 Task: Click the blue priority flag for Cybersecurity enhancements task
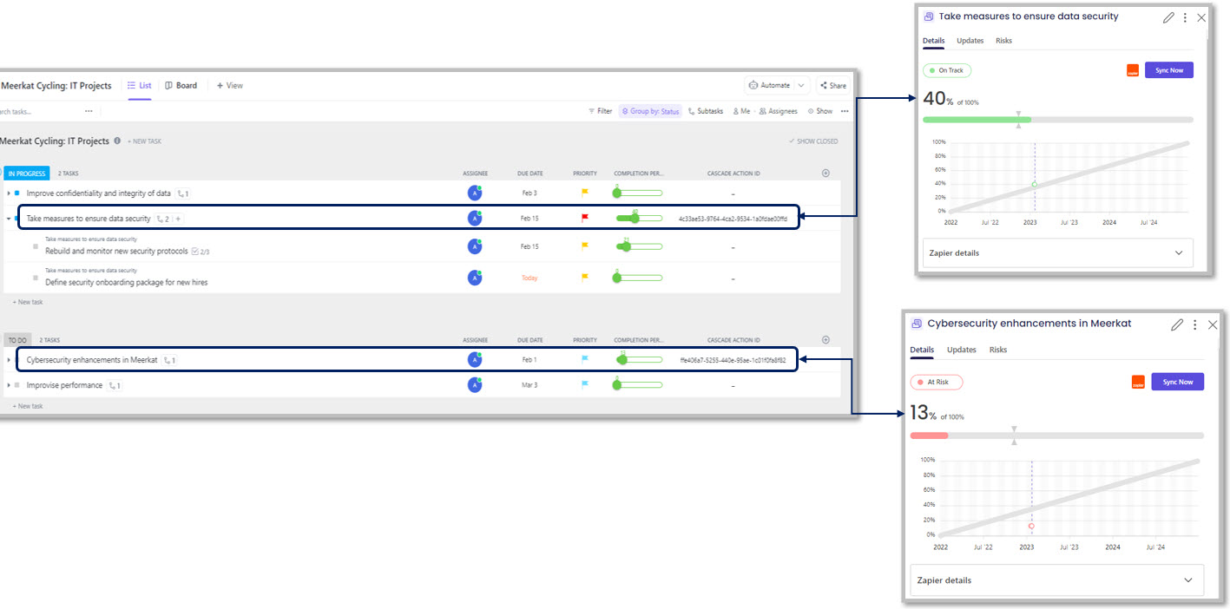click(585, 359)
